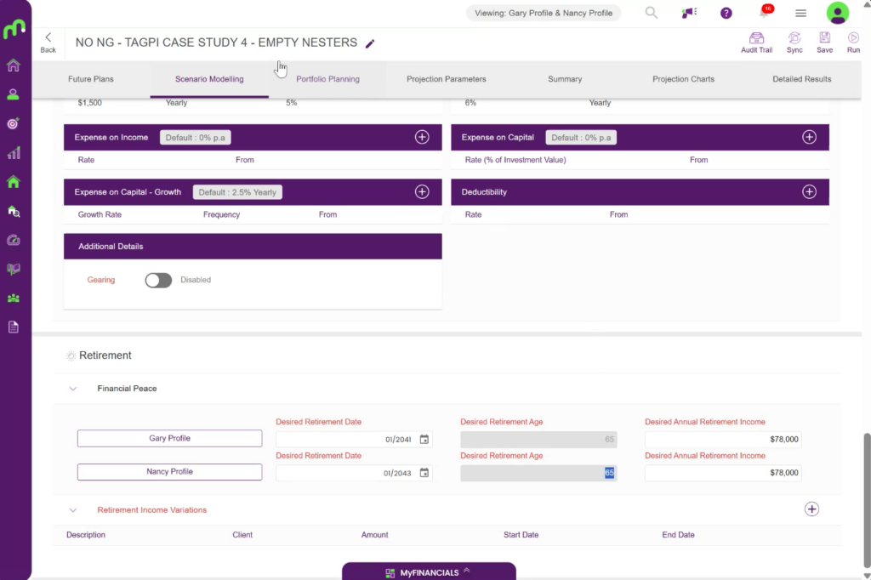
Task: Click the Nancy Profile button
Action: click(x=169, y=472)
